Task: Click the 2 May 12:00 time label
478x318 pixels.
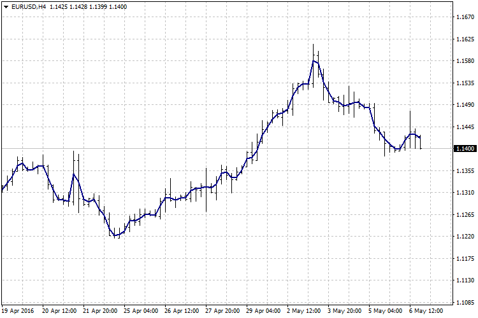Action: click(x=303, y=311)
